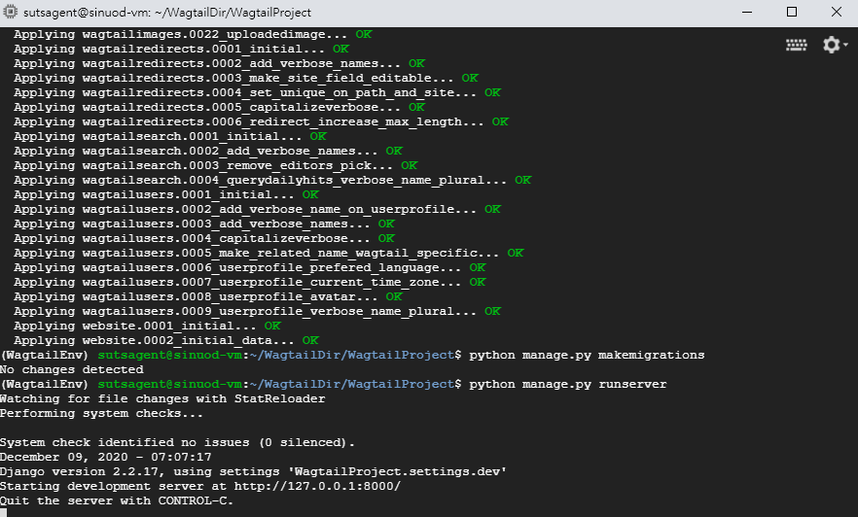Click 'wagtailusers.0001_initial' migration line
The image size is (858, 517).
point(166,194)
